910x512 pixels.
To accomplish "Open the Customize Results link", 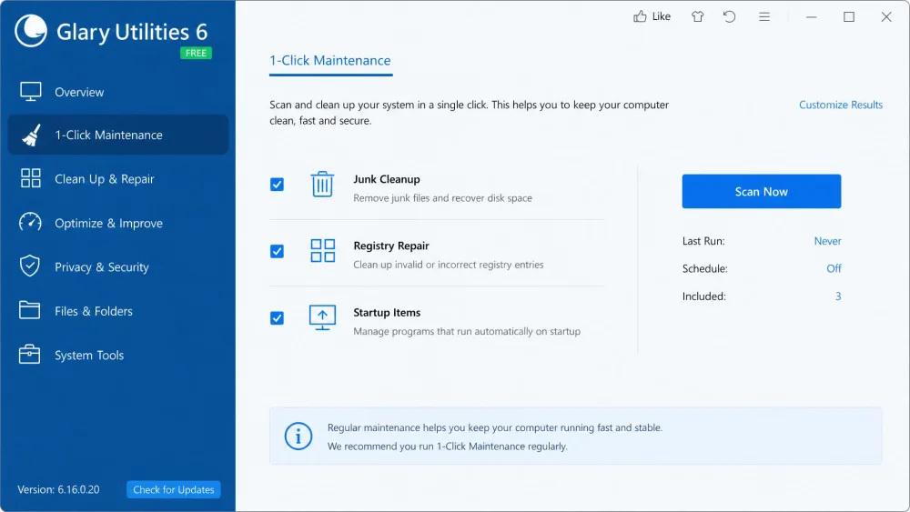I will pyautogui.click(x=840, y=105).
